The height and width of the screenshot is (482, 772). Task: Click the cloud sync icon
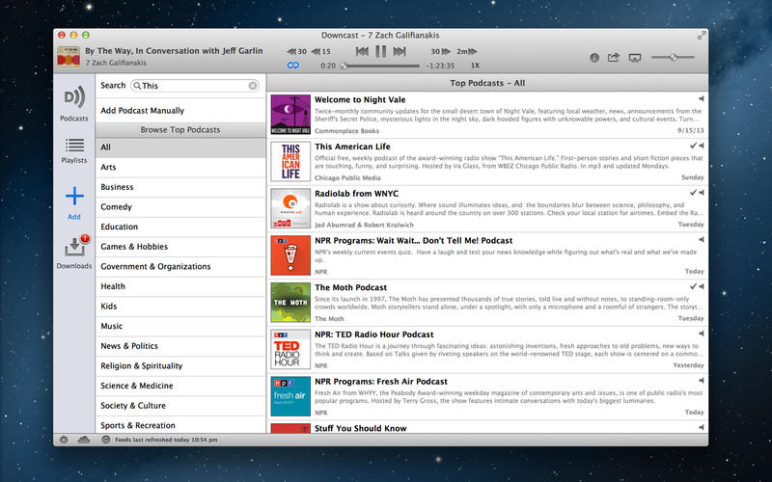tap(84, 440)
